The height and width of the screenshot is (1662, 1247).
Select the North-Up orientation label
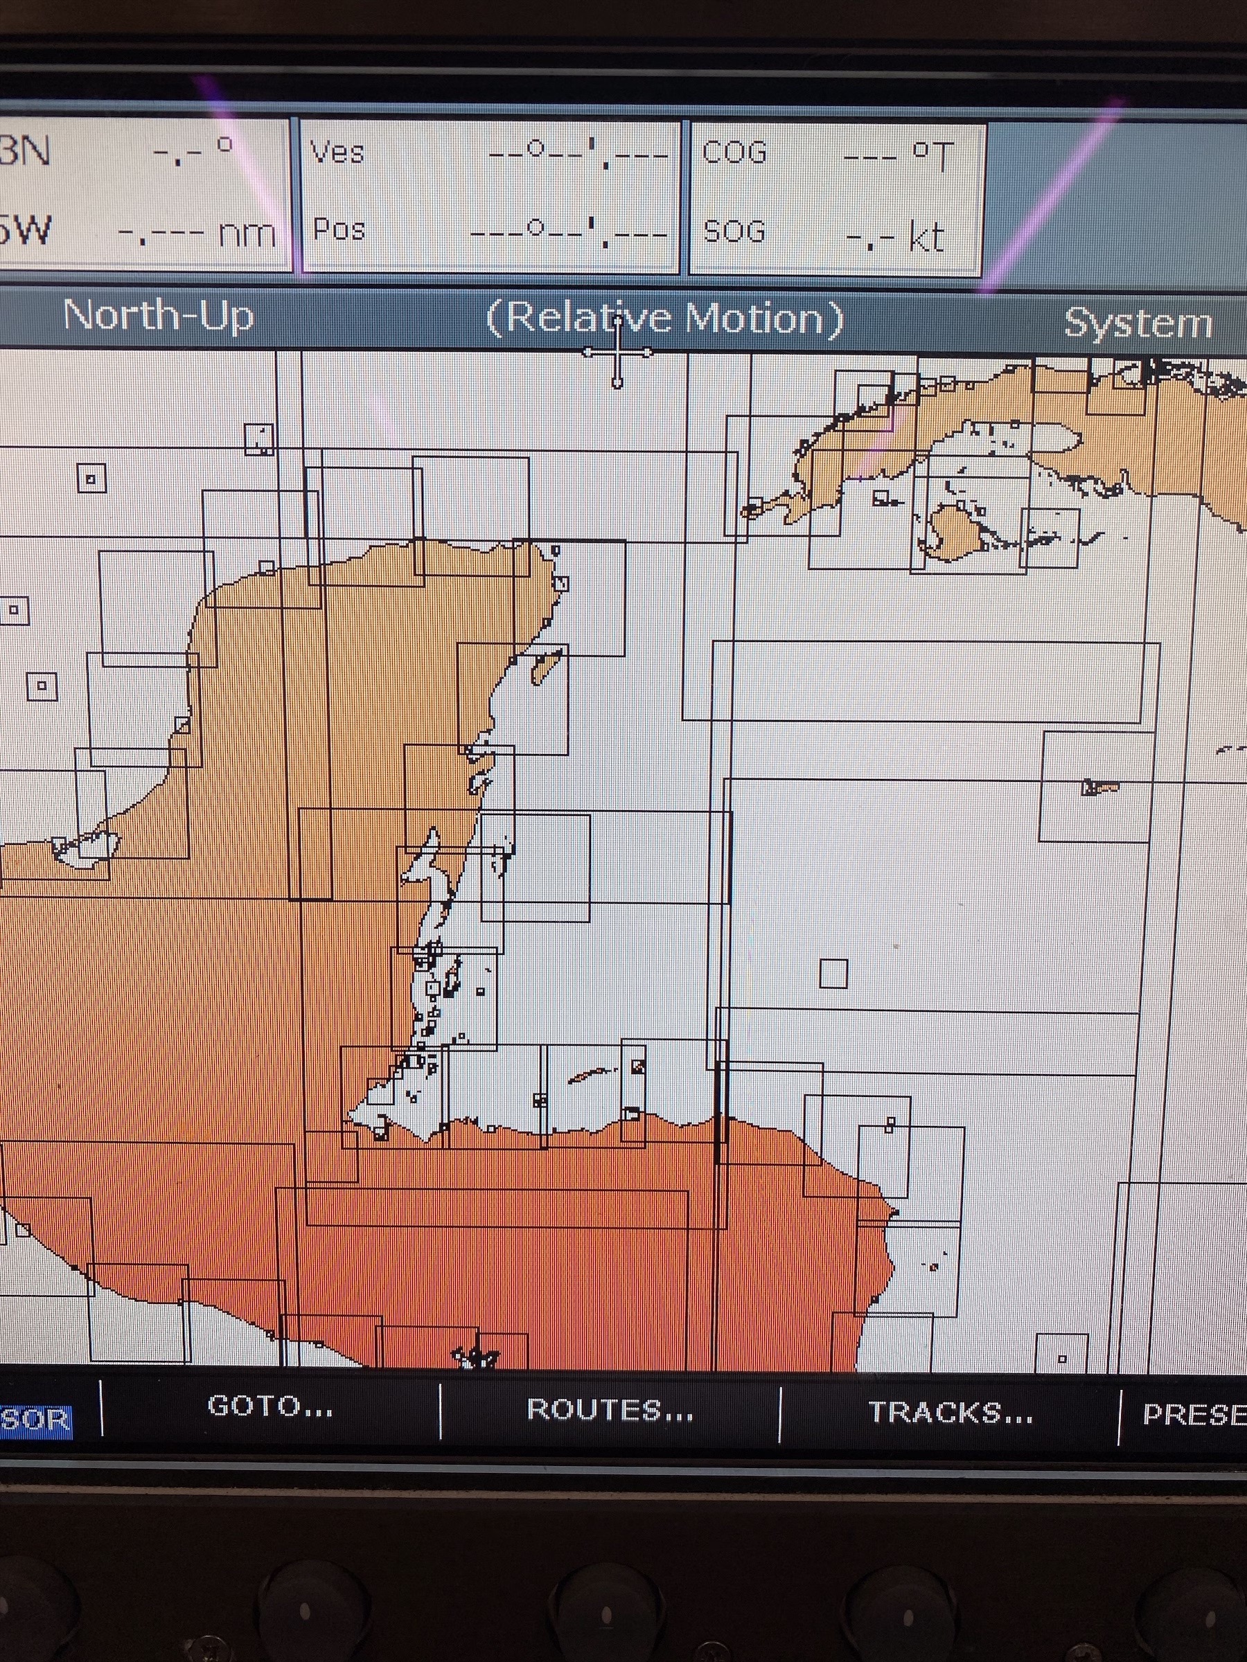(x=159, y=315)
